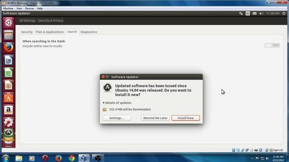Show the 11:38 AM clock menu

[x=273, y=13]
